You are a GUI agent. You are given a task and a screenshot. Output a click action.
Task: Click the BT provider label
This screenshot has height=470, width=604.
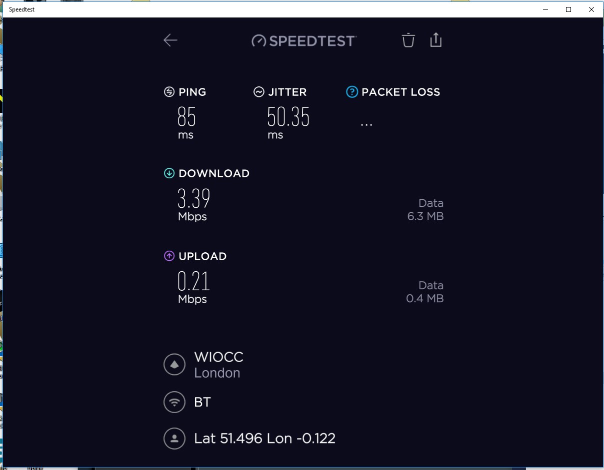[x=202, y=402]
